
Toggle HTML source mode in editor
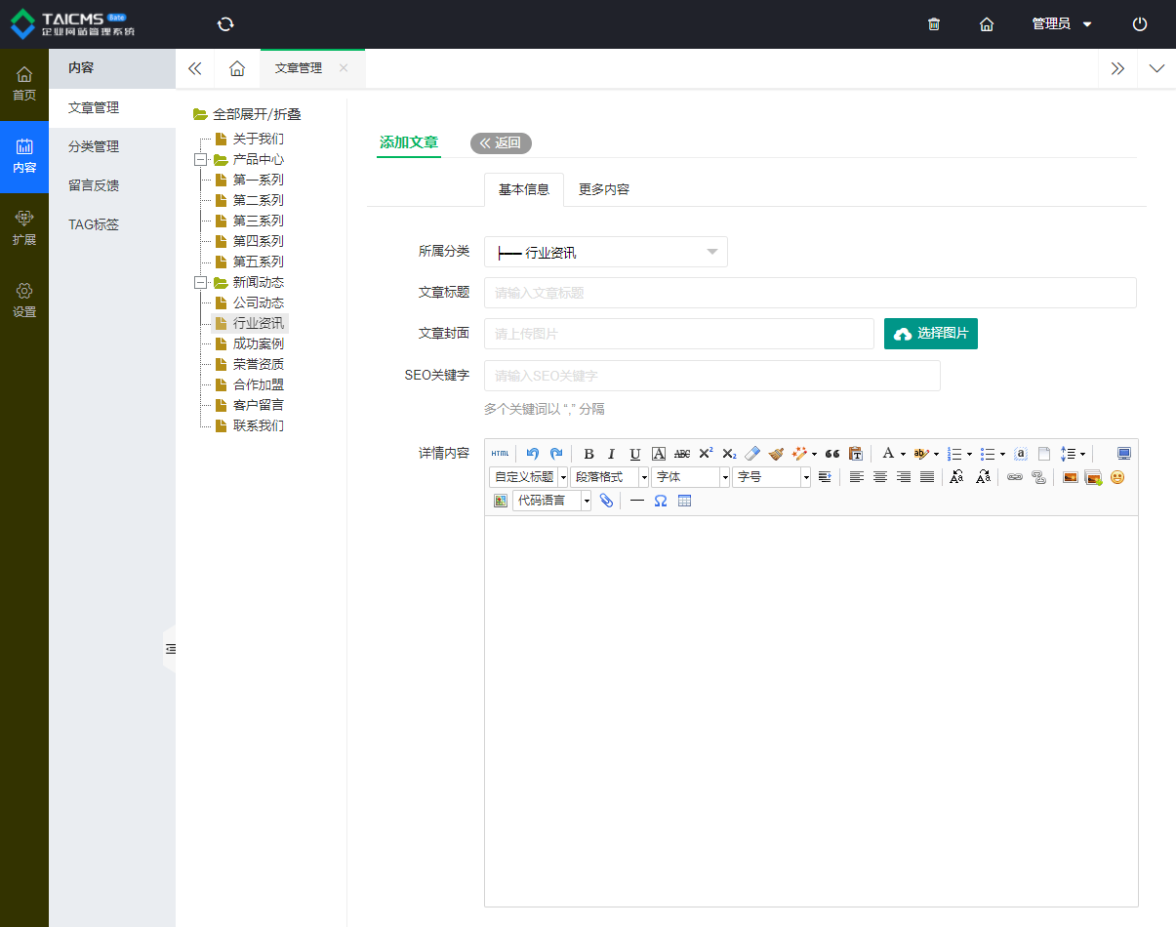tap(500, 454)
